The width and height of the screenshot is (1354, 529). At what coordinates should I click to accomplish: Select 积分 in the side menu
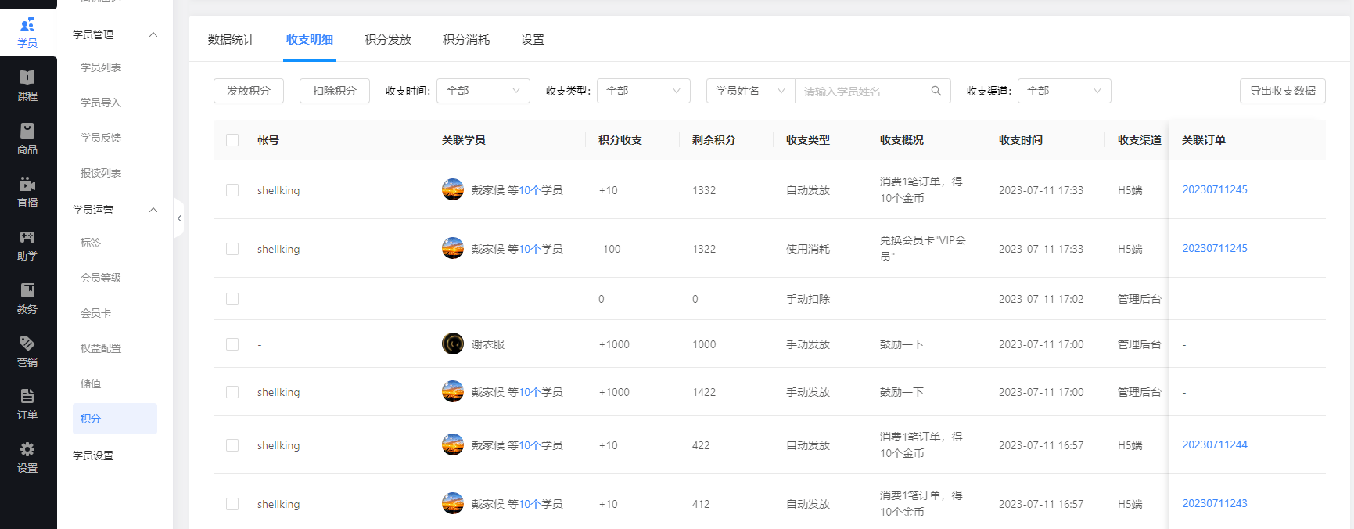(115, 419)
